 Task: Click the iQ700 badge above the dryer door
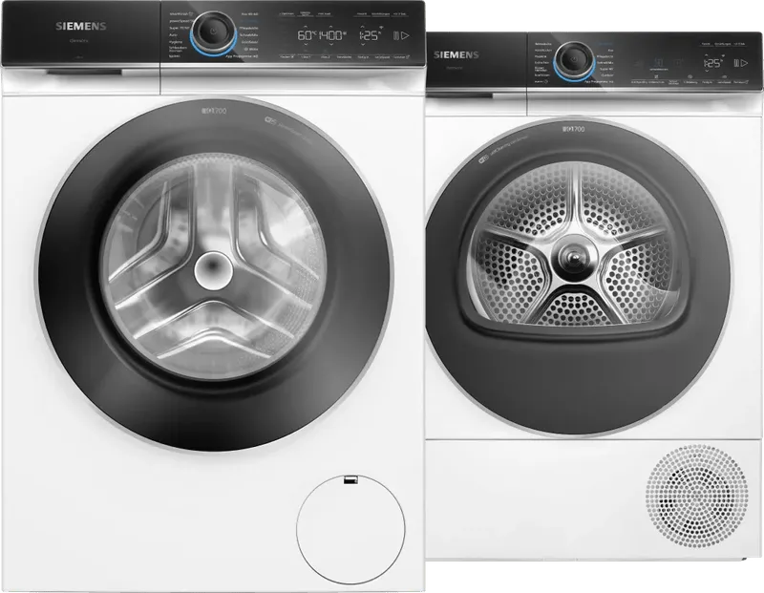point(572,129)
